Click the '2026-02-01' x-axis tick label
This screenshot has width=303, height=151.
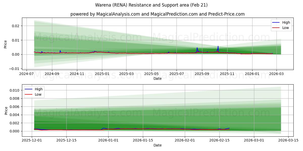click(185, 140)
